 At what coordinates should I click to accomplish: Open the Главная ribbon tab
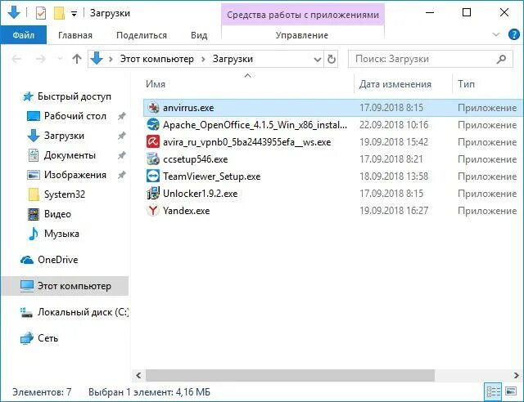click(x=75, y=35)
